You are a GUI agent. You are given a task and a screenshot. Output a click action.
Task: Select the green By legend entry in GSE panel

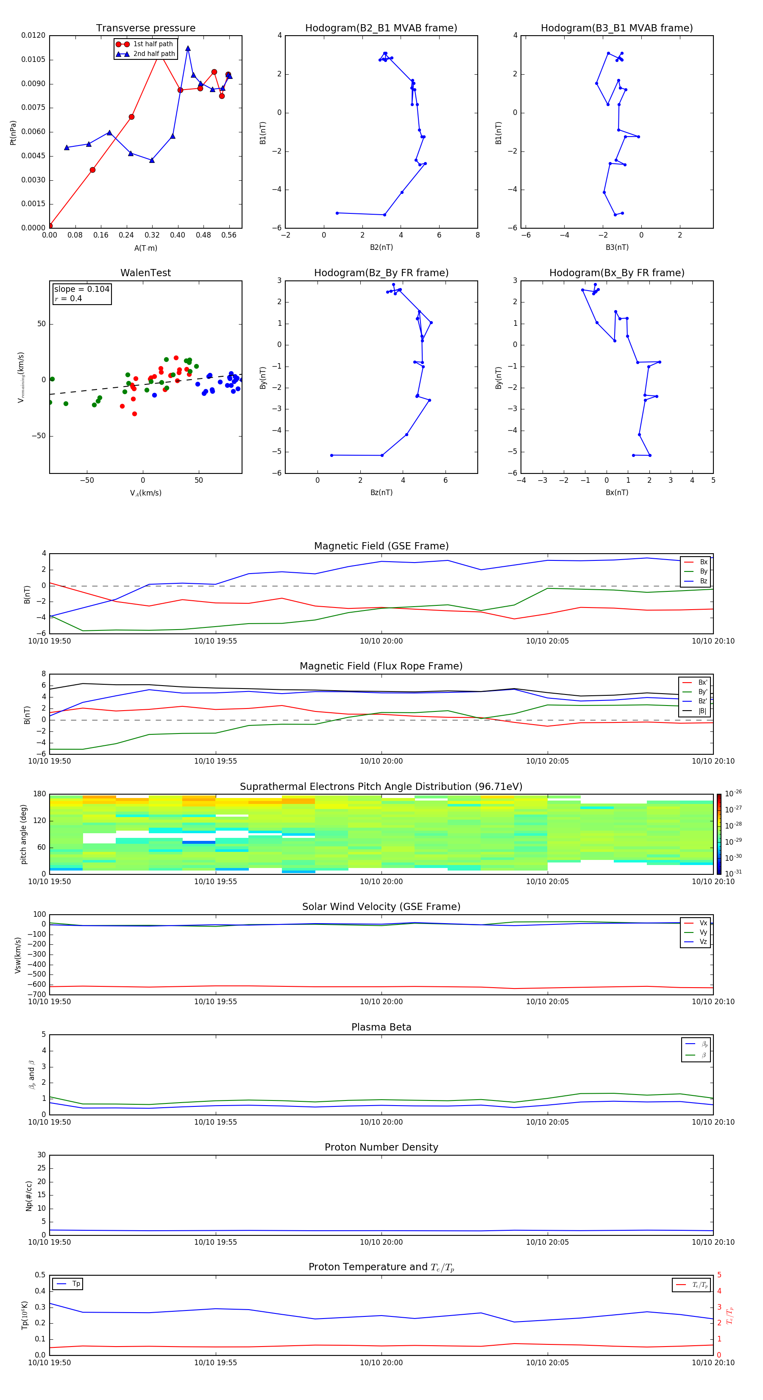click(x=696, y=571)
